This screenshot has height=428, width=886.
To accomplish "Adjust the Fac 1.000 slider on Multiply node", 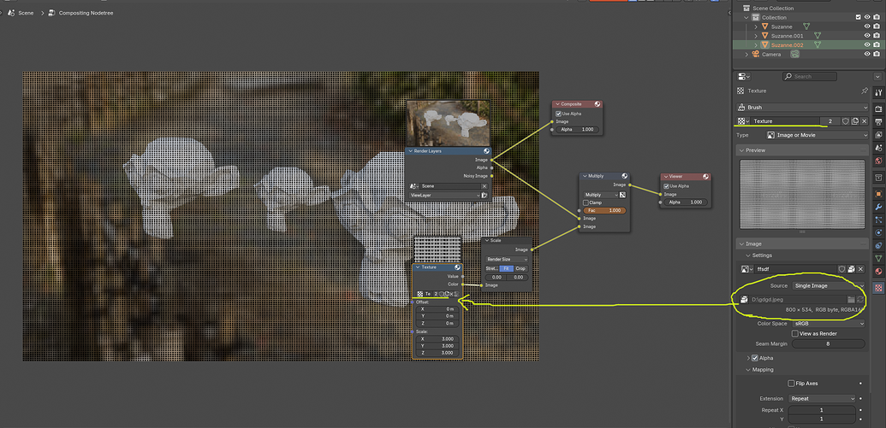I will tap(604, 210).
